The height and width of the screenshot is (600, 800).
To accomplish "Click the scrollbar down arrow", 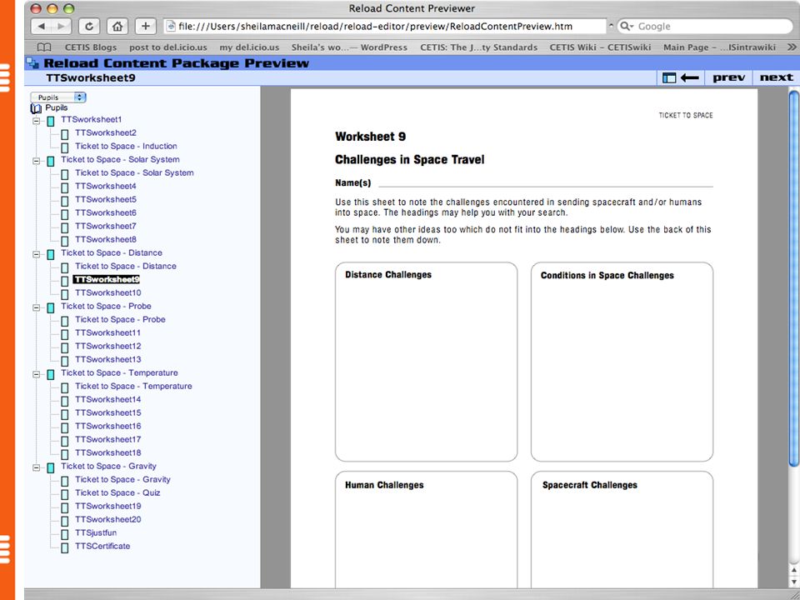I will click(x=794, y=582).
